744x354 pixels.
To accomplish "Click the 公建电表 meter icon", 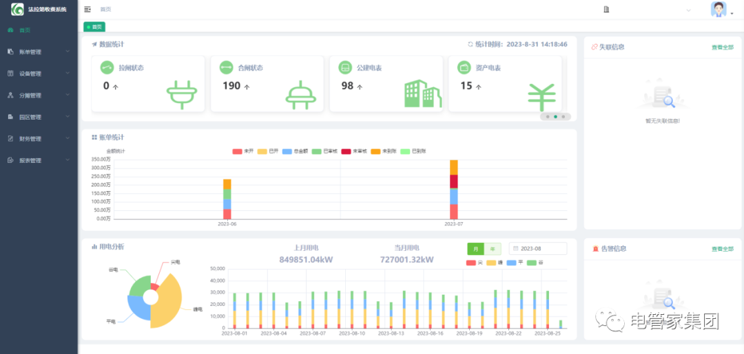I will (x=345, y=68).
